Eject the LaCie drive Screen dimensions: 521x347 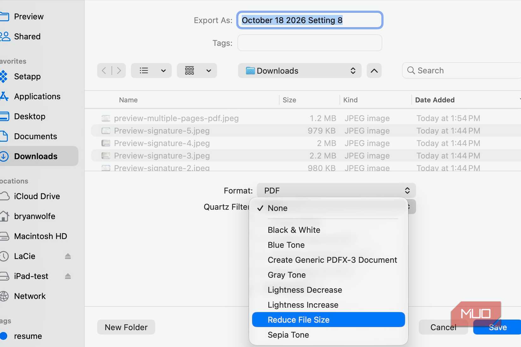[68, 256]
